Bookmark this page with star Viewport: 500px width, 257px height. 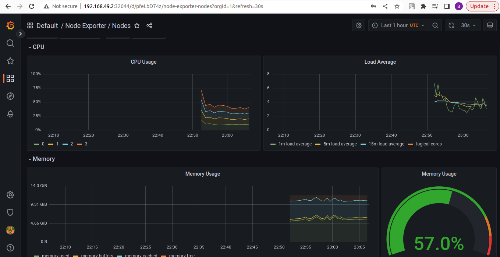[x=397, y=6]
